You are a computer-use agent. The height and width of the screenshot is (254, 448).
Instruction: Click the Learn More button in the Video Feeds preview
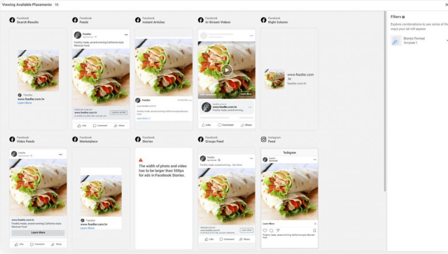tap(38, 233)
